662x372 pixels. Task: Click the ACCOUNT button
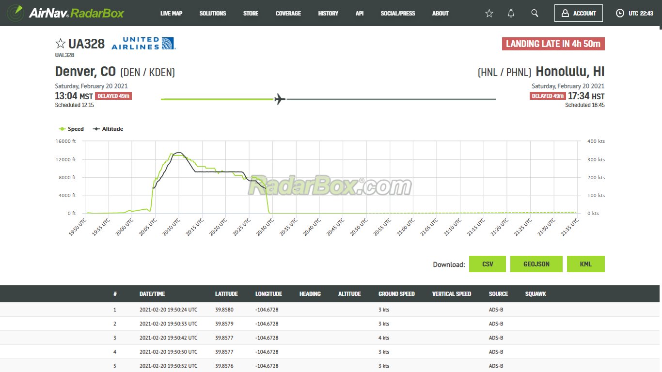579,13
